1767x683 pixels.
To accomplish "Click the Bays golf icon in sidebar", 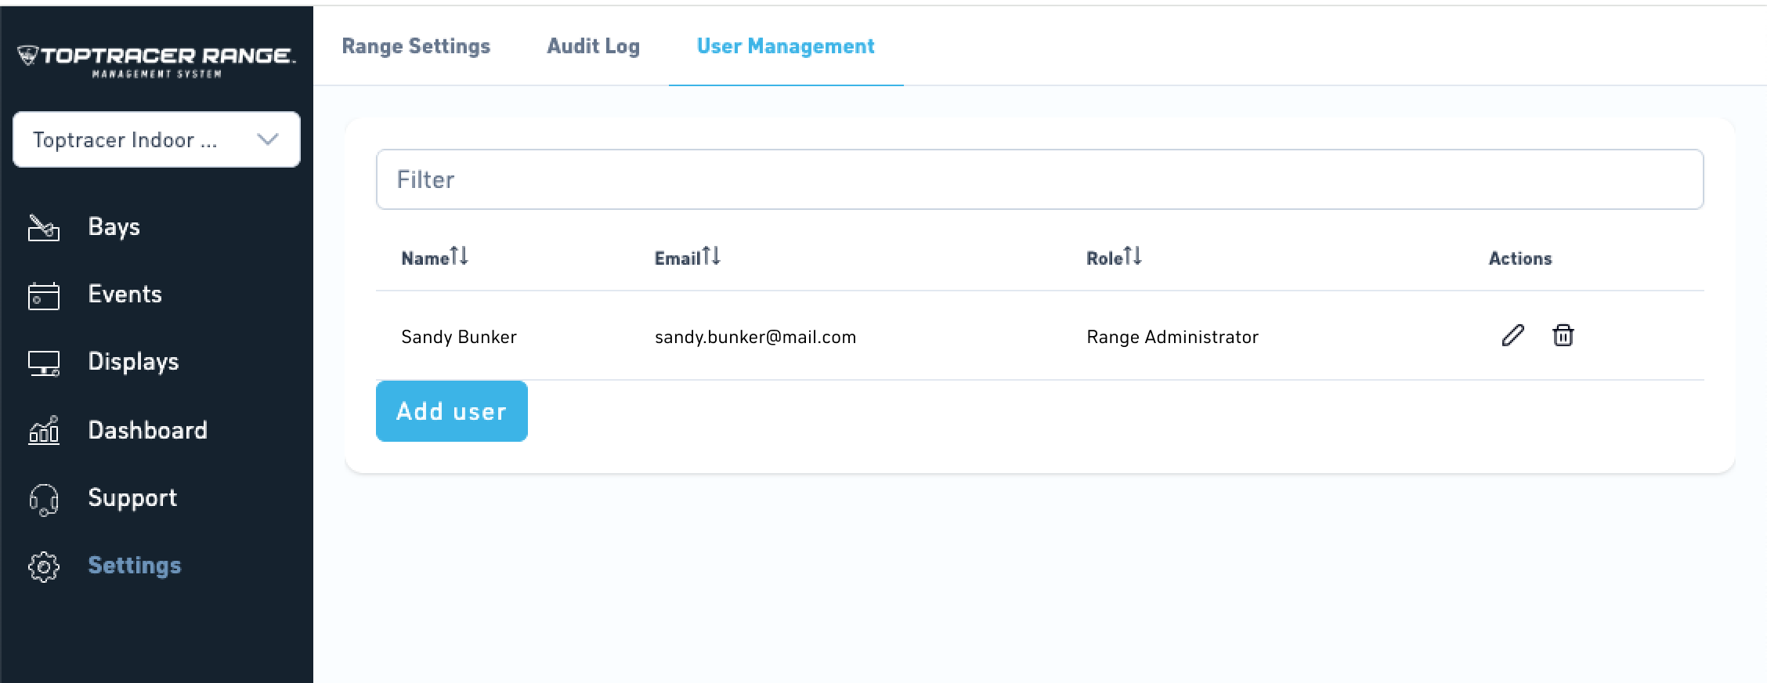I will point(44,227).
